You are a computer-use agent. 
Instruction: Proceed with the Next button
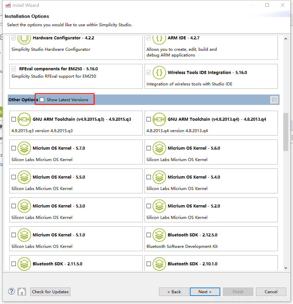(x=205, y=292)
